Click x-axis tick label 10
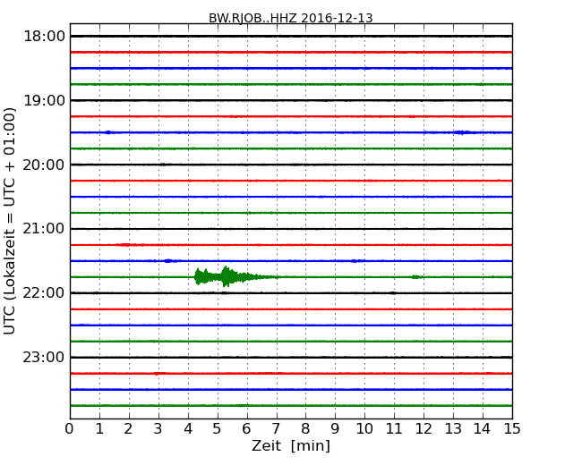The height and width of the screenshot is (465, 582). coord(364,429)
